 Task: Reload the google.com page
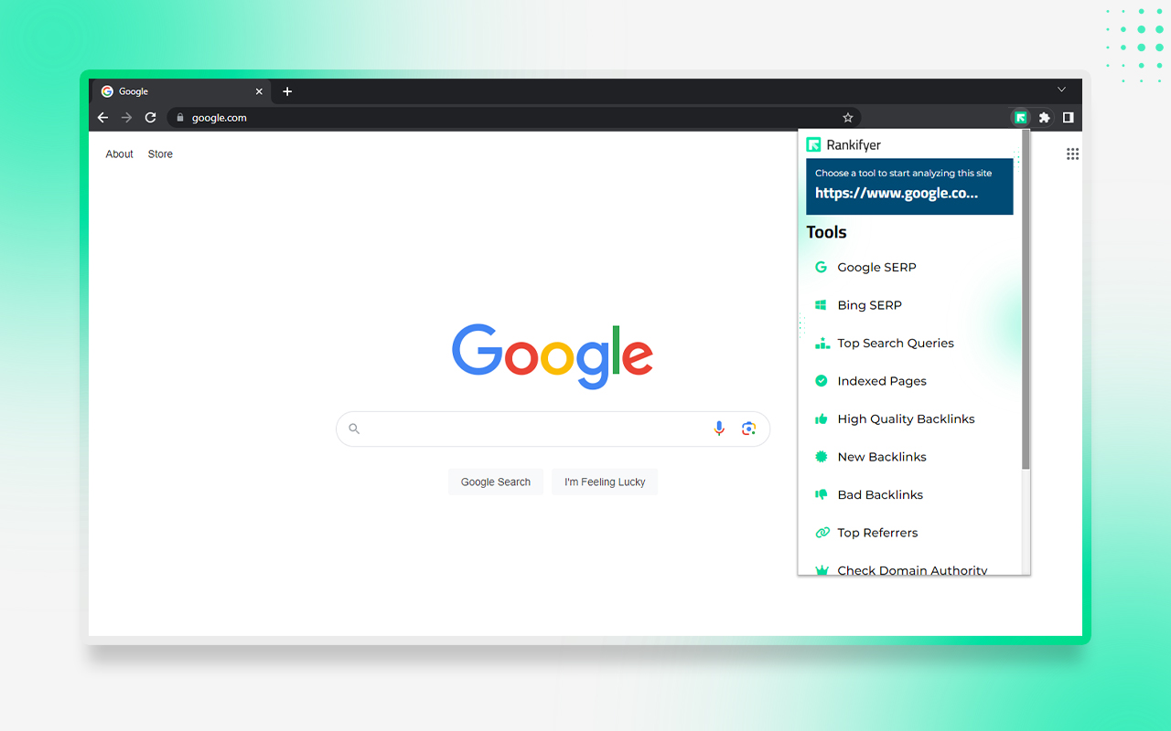[x=151, y=118]
